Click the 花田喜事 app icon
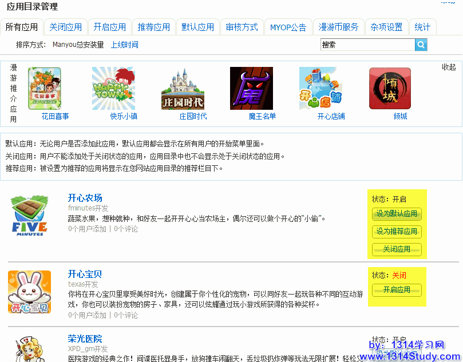 (x=45, y=88)
